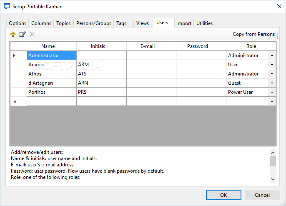
Task: Expand role dropdown for Athos
Action: tap(272, 74)
